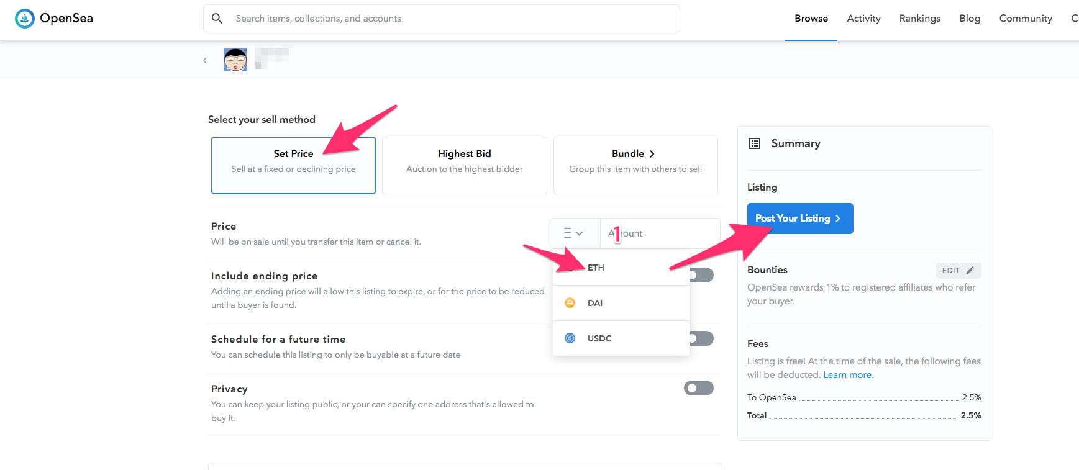Select USDC from the currency list
Viewport: 1079px width, 470px height.
click(621, 338)
